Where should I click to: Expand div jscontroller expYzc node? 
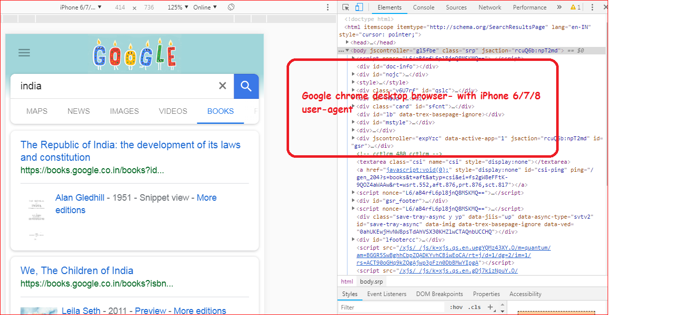(x=353, y=138)
